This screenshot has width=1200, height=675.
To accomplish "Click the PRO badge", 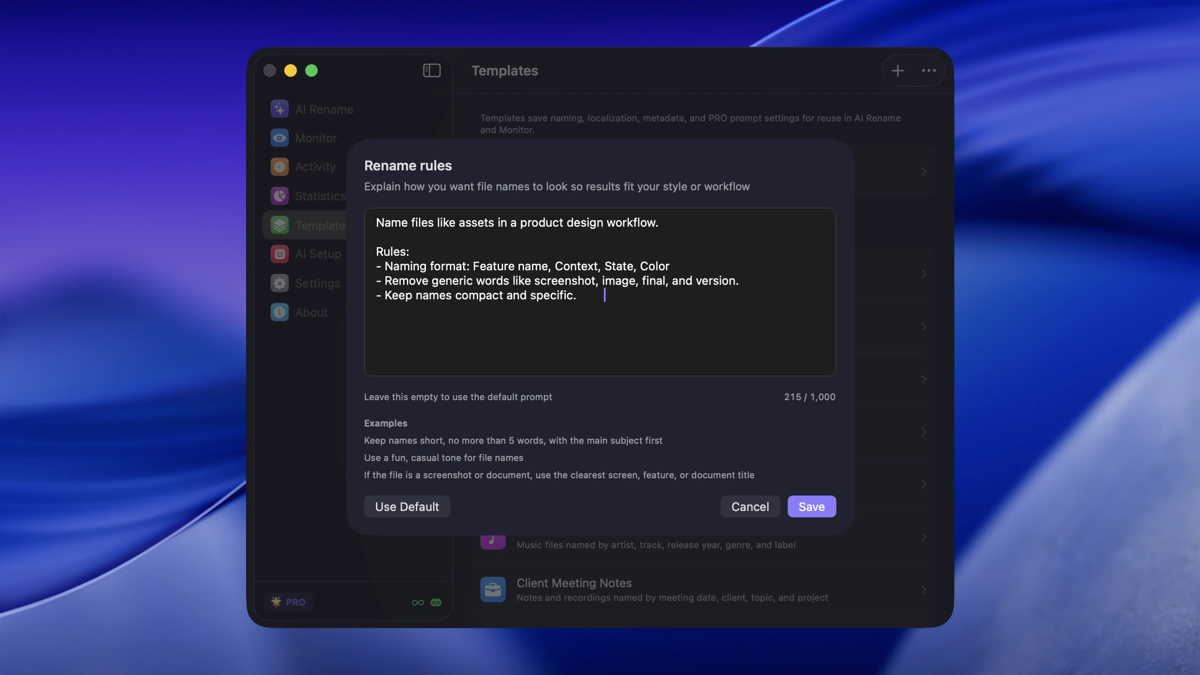I will coord(289,602).
